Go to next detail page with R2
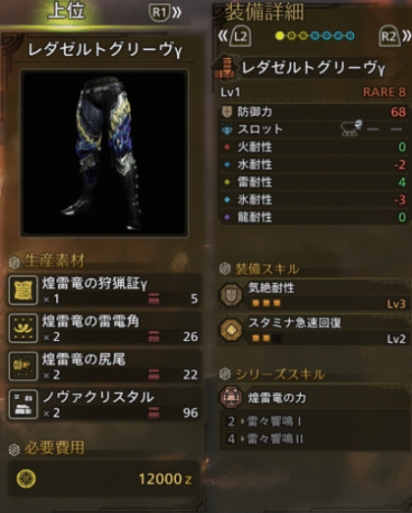 click(394, 35)
